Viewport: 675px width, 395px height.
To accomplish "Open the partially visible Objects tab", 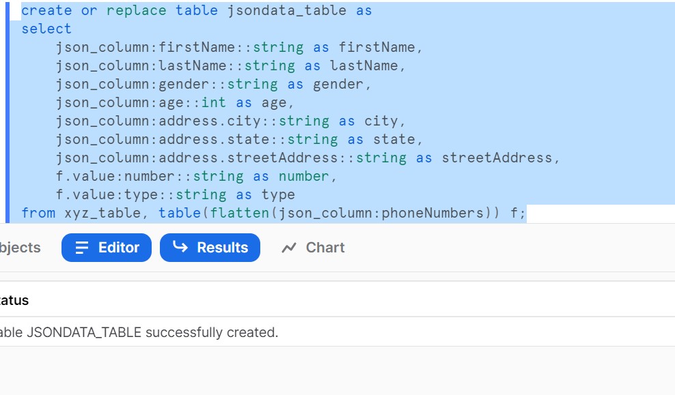I will click(x=19, y=248).
